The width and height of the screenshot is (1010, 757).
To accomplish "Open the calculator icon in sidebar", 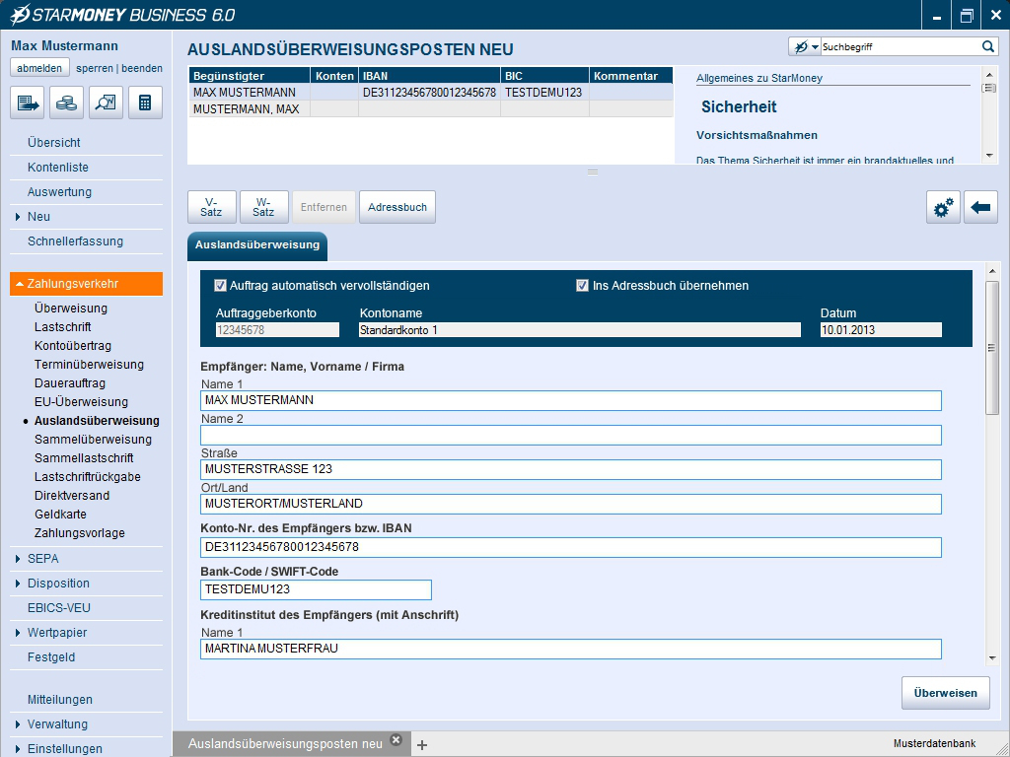I will pyautogui.click(x=145, y=103).
